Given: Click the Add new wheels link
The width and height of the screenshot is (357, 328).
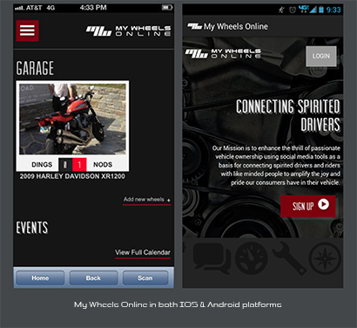Looking at the screenshot, I should coord(146,200).
